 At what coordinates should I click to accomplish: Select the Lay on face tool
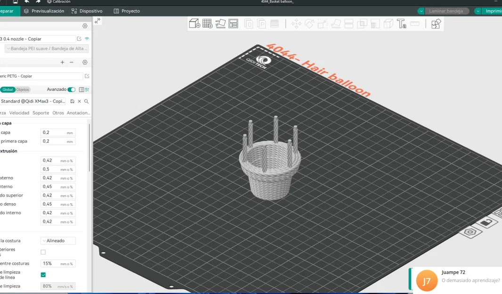336,24
